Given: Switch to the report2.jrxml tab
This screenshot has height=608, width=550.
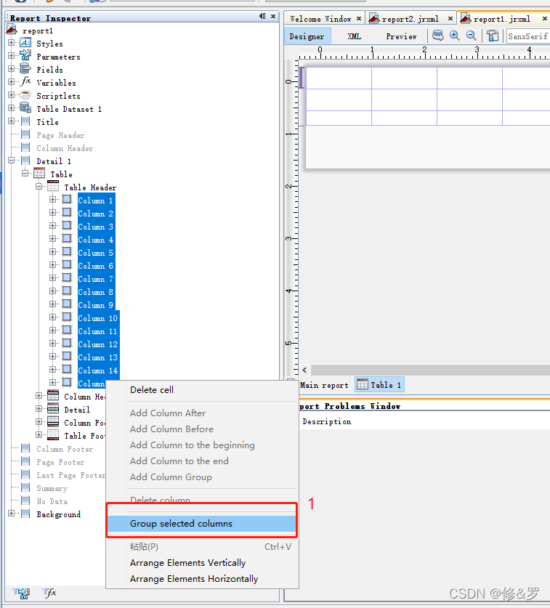Looking at the screenshot, I should (410, 19).
